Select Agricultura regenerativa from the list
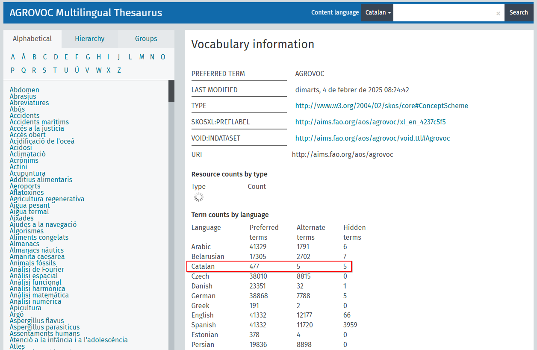 (x=47, y=199)
